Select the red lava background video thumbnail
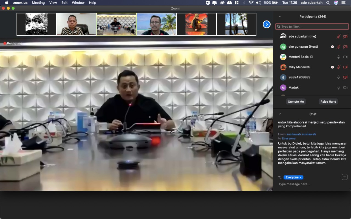The width and height of the screenshot is (351, 219). point(197,24)
